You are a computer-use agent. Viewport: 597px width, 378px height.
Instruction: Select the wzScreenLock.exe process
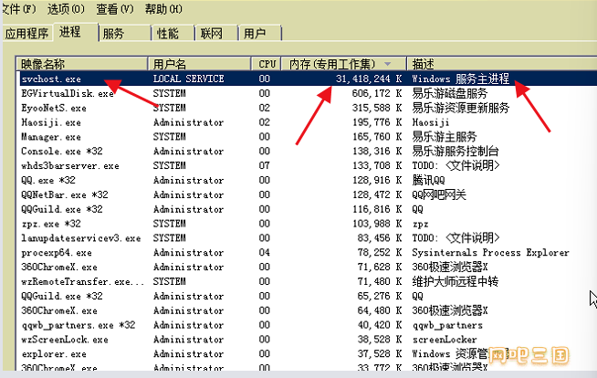click(x=65, y=340)
